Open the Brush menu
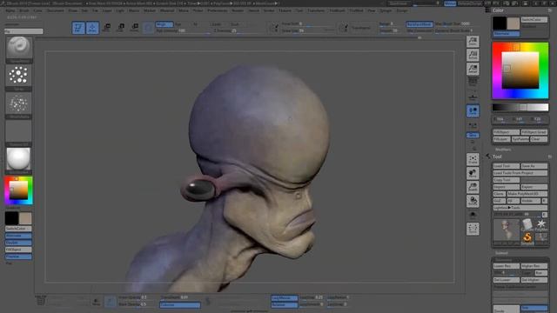557x313 pixels. [x=24, y=10]
